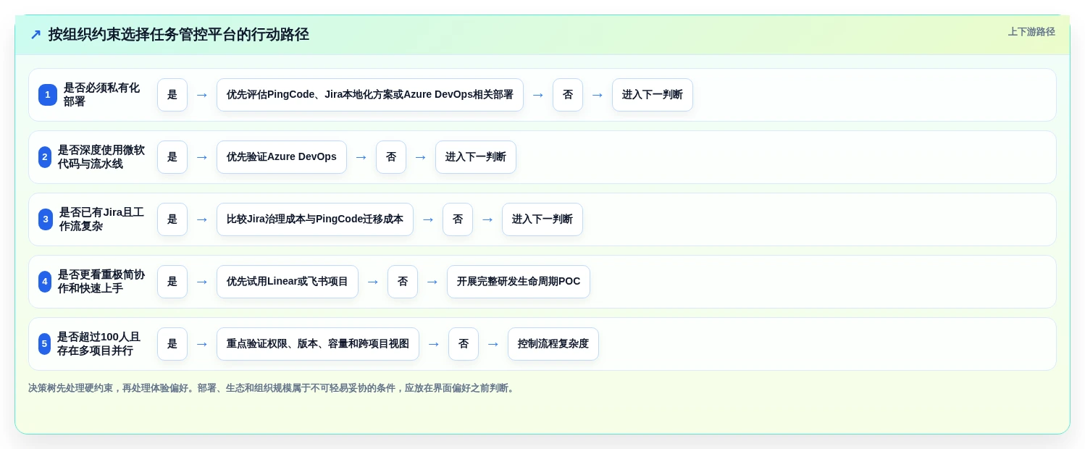Image resolution: width=1085 pixels, height=449 pixels.
Task: Open 重点验证权限、版本、容量和跨项目视图 box
Action: (318, 344)
